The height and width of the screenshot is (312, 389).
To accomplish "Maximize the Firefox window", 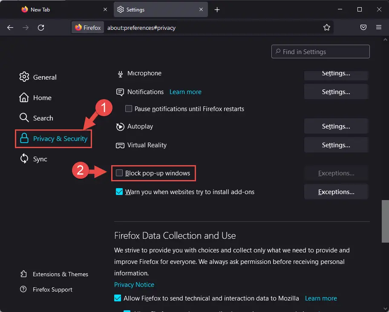I will (360, 9).
